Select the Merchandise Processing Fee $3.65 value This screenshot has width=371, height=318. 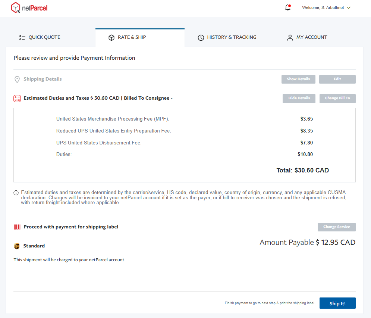point(306,119)
